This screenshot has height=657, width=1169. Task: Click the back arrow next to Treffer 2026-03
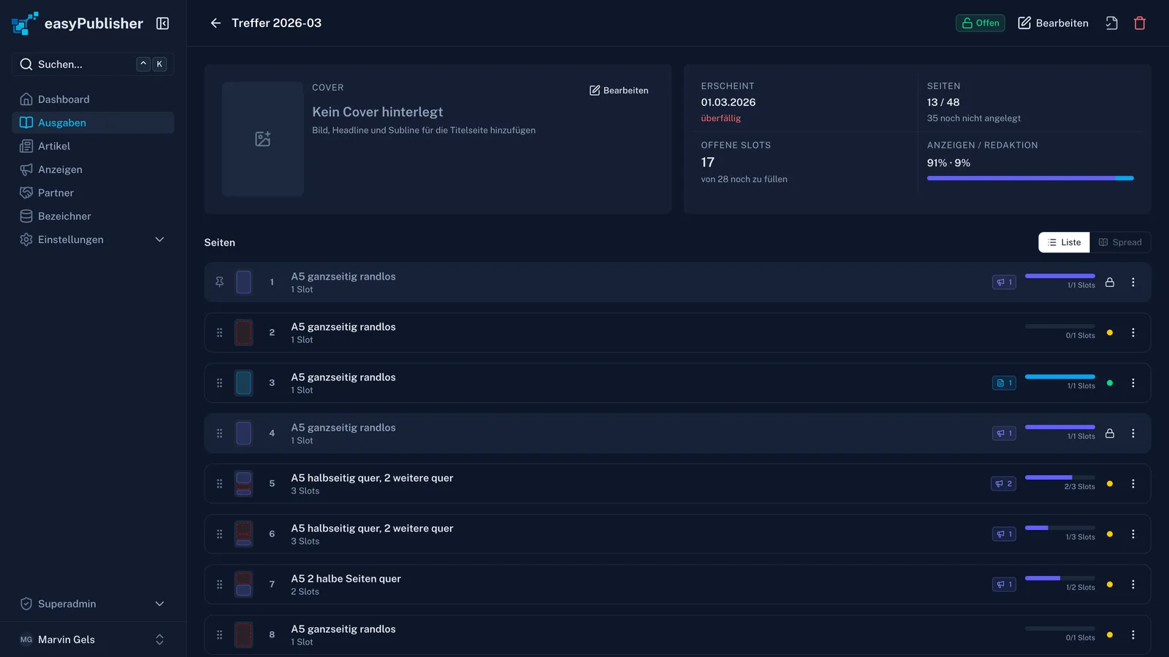[216, 23]
